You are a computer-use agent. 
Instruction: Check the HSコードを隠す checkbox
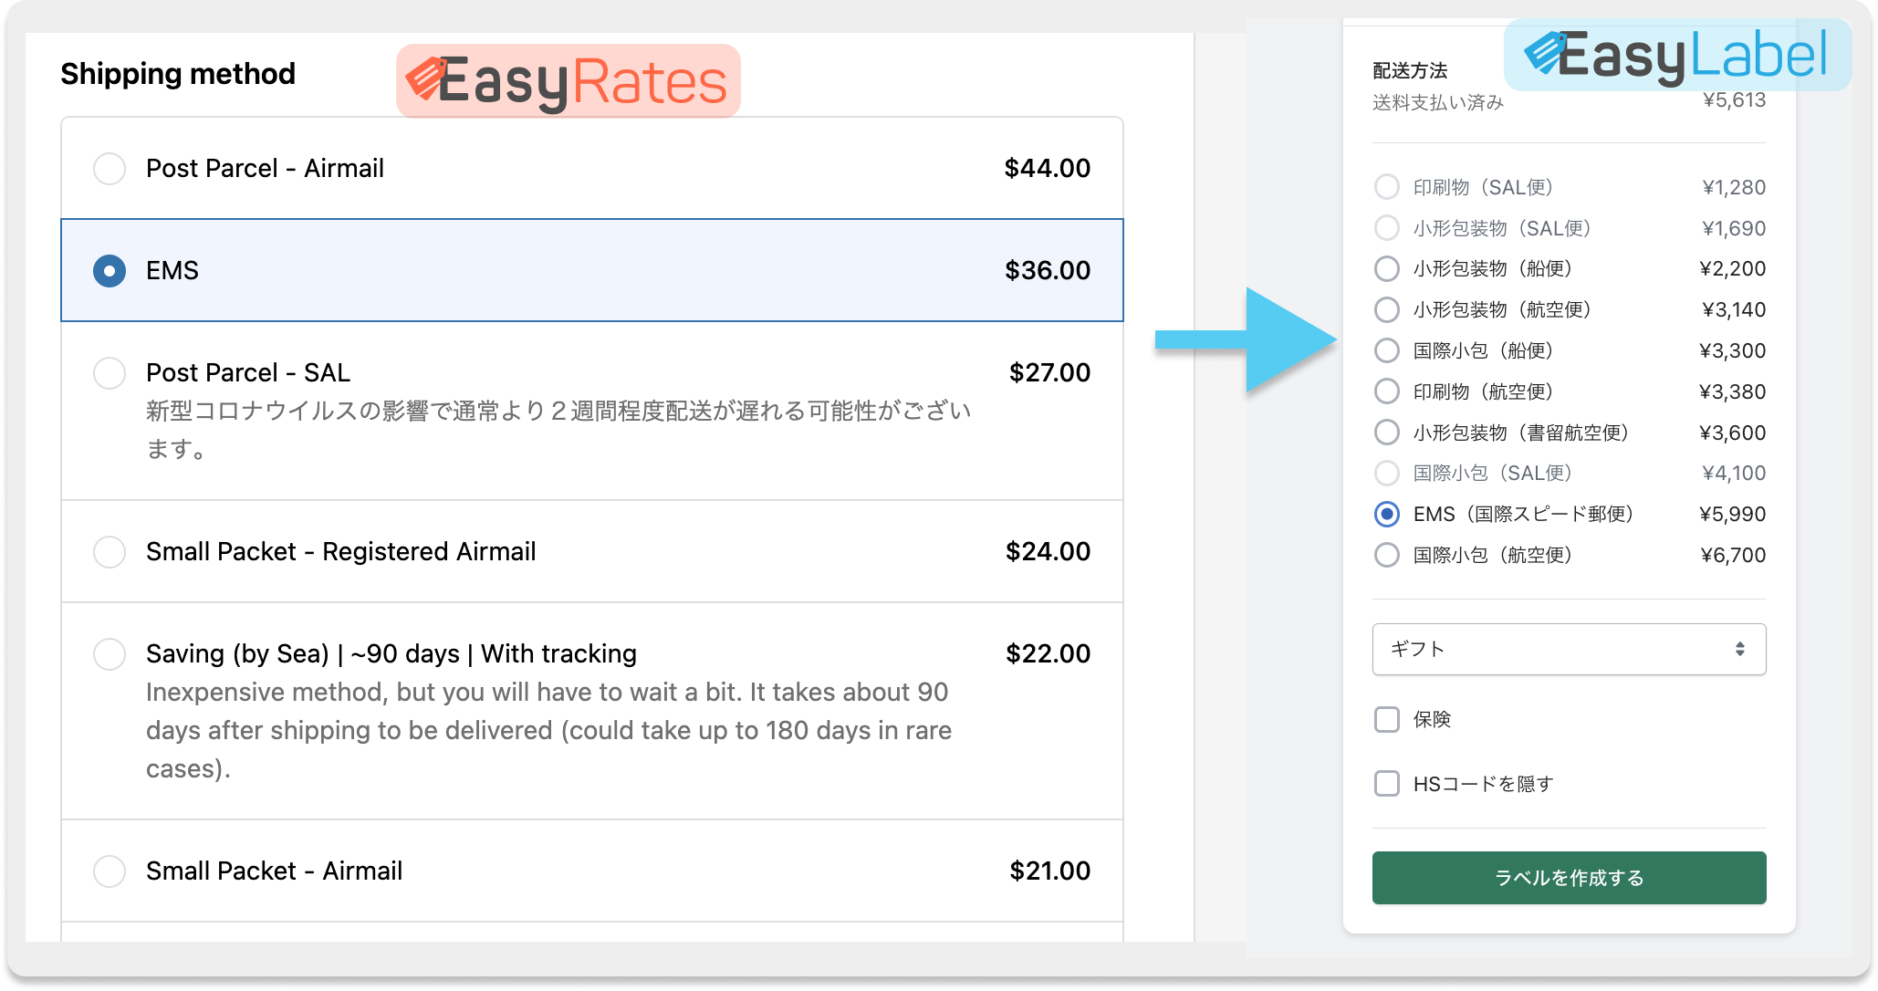1387,784
